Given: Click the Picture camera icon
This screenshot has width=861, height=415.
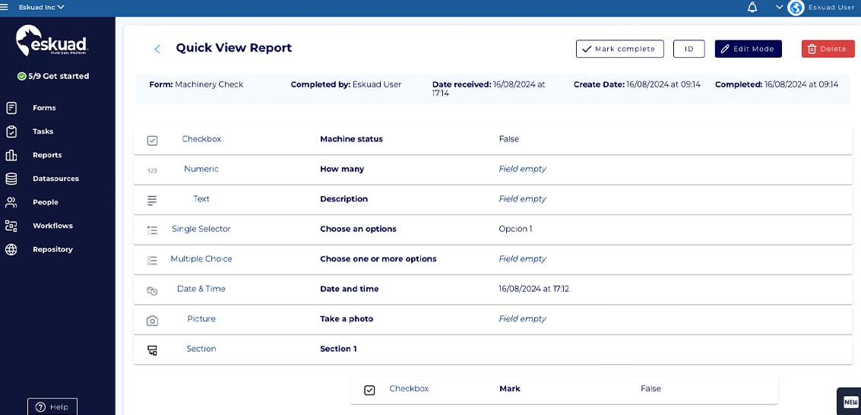Looking at the screenshot, I should click(x=152, y=321).
